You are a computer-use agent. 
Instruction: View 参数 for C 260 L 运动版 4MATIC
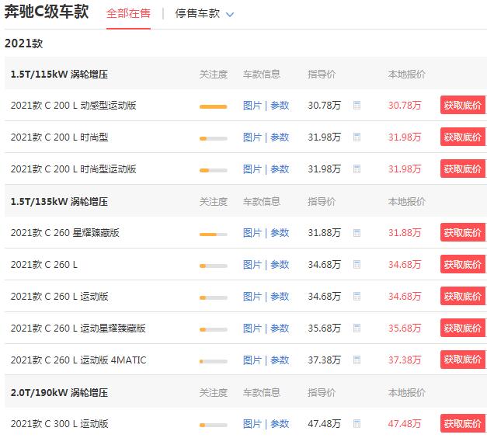tap(280, 360)
